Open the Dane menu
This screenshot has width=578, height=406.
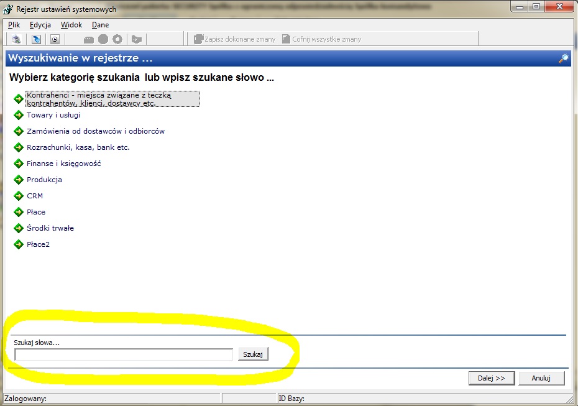point(100,25)
